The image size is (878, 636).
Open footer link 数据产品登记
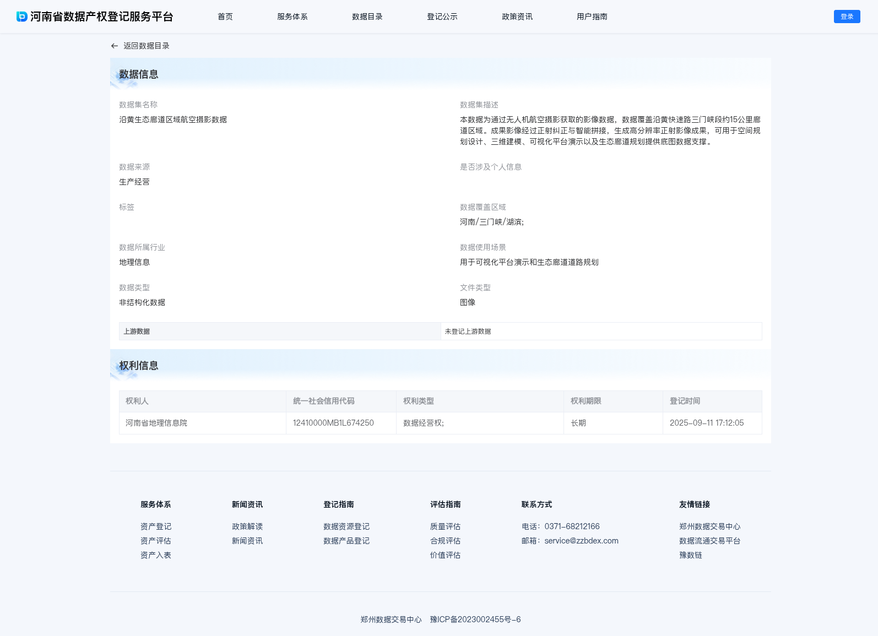pos(346,541)
